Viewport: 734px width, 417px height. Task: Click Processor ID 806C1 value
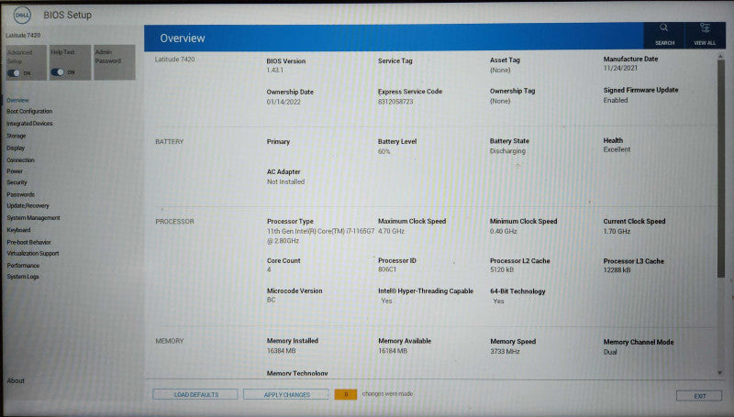pos(387,269)
